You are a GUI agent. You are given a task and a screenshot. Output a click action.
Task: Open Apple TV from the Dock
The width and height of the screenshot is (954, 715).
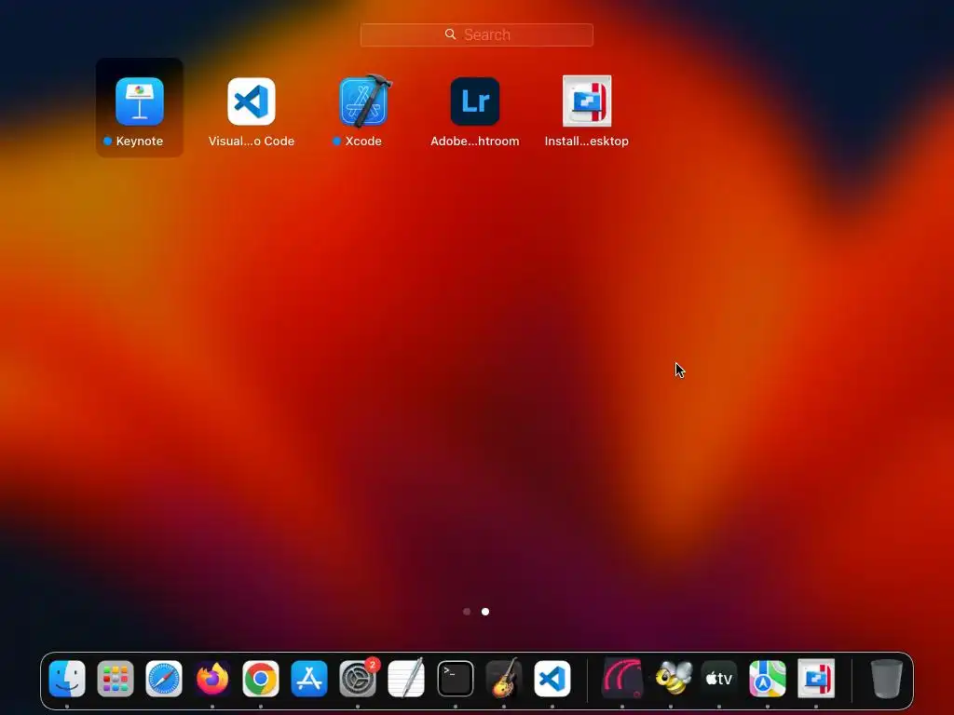click(x=718, y=679)
